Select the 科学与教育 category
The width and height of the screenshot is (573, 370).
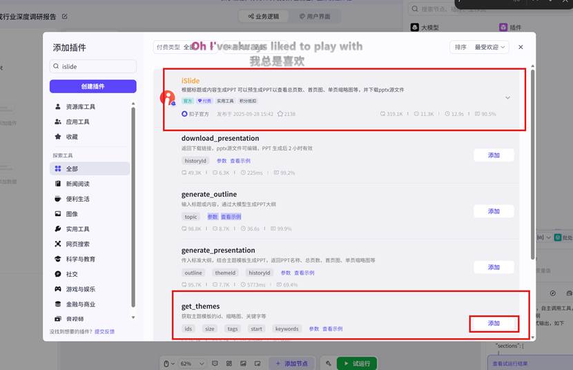[x=90, y=259]
